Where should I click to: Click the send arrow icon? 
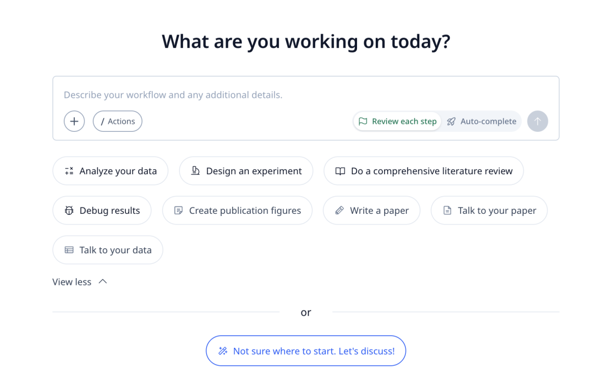(x=538, y=121)
